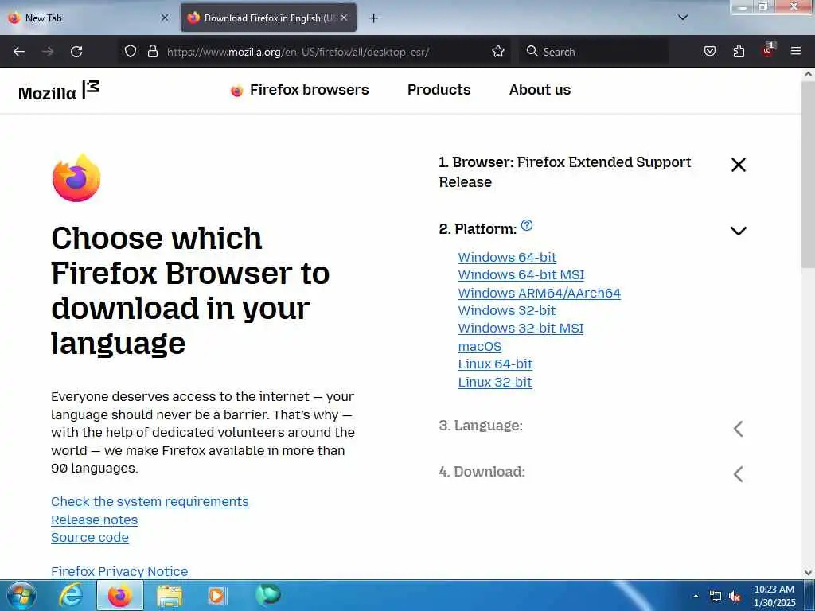Switch to the New Tab tab
This screenshot has width=815, height=611.
point(88,18)
